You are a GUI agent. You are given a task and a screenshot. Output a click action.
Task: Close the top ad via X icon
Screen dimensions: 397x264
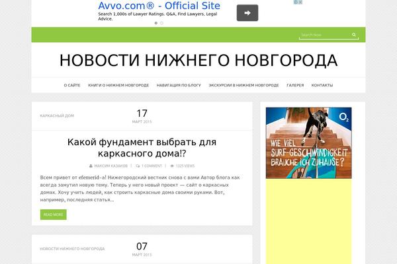click(x=300, y=2)
